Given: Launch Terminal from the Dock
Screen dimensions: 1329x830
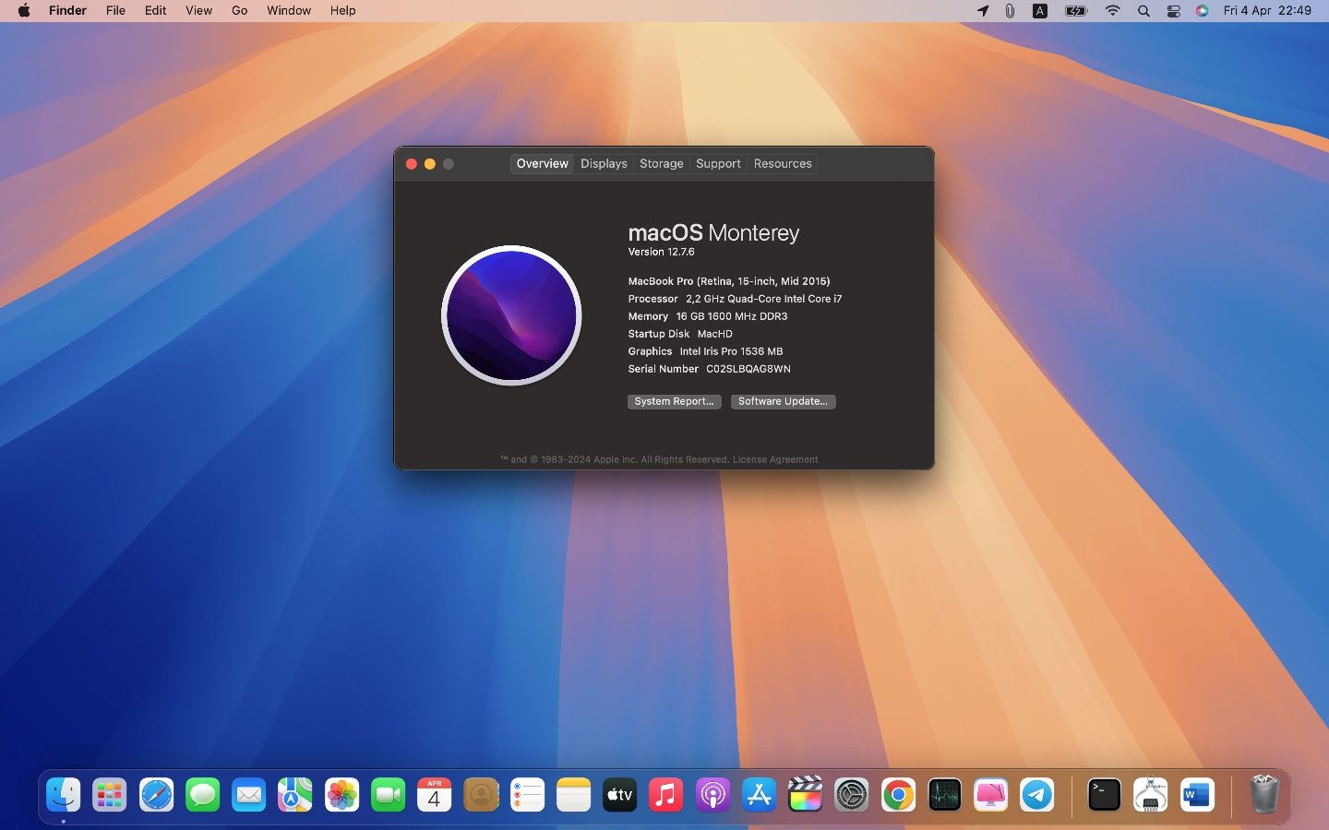Looking at the screenshot, I should point(1105,794).
